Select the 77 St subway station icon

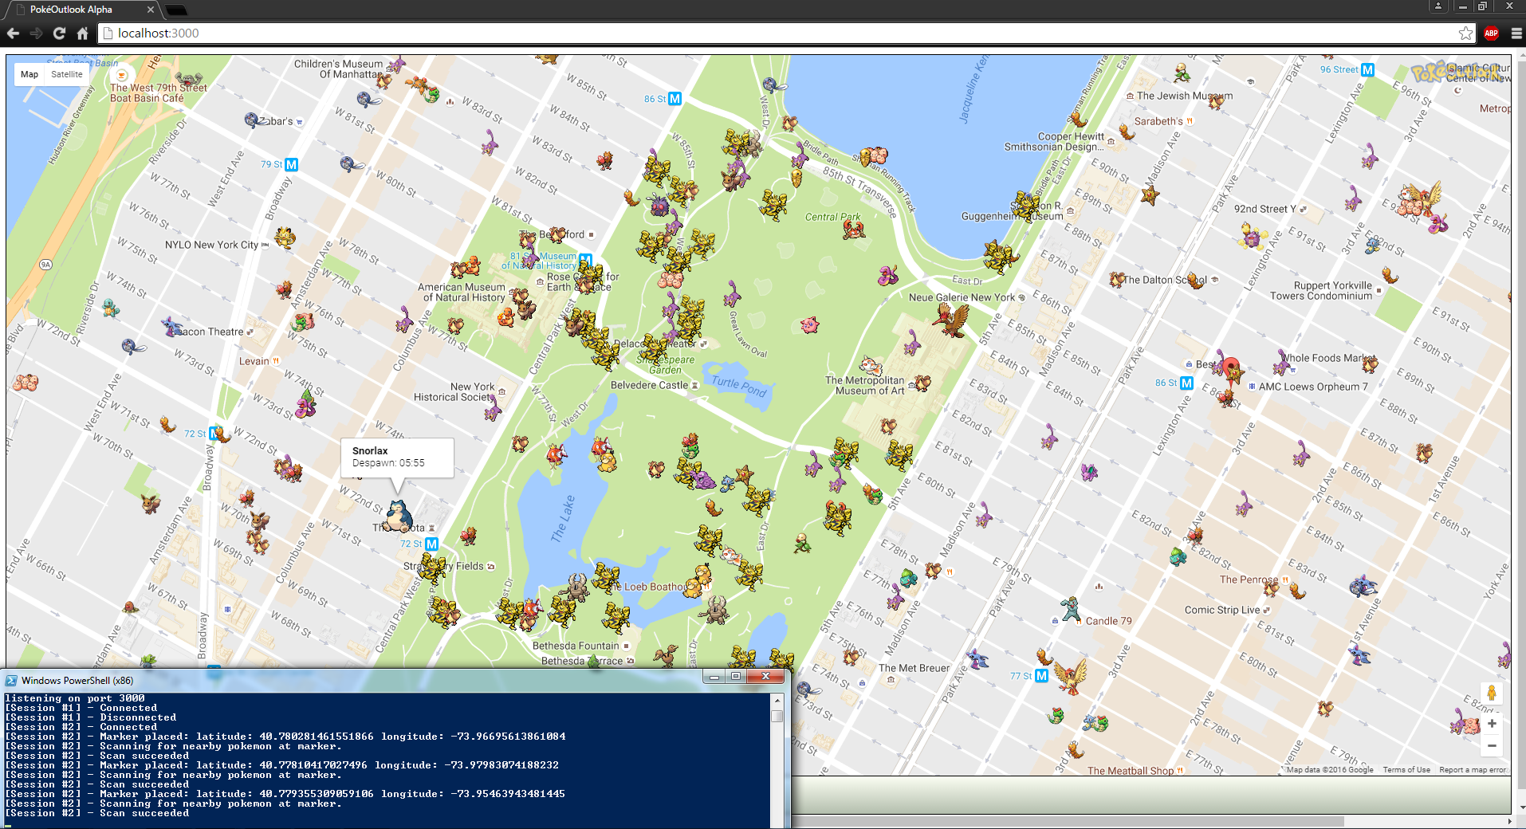1041,676
